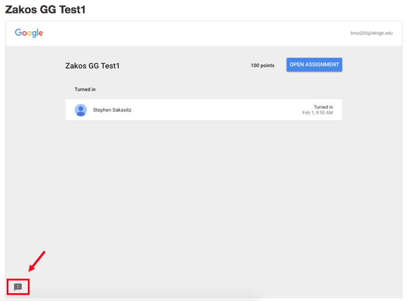The image size is (408, 301).
Task: Click the last name Sakasitz
Action: pos(121,110)
